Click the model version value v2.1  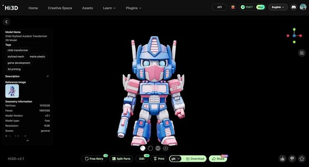(47, 116)
